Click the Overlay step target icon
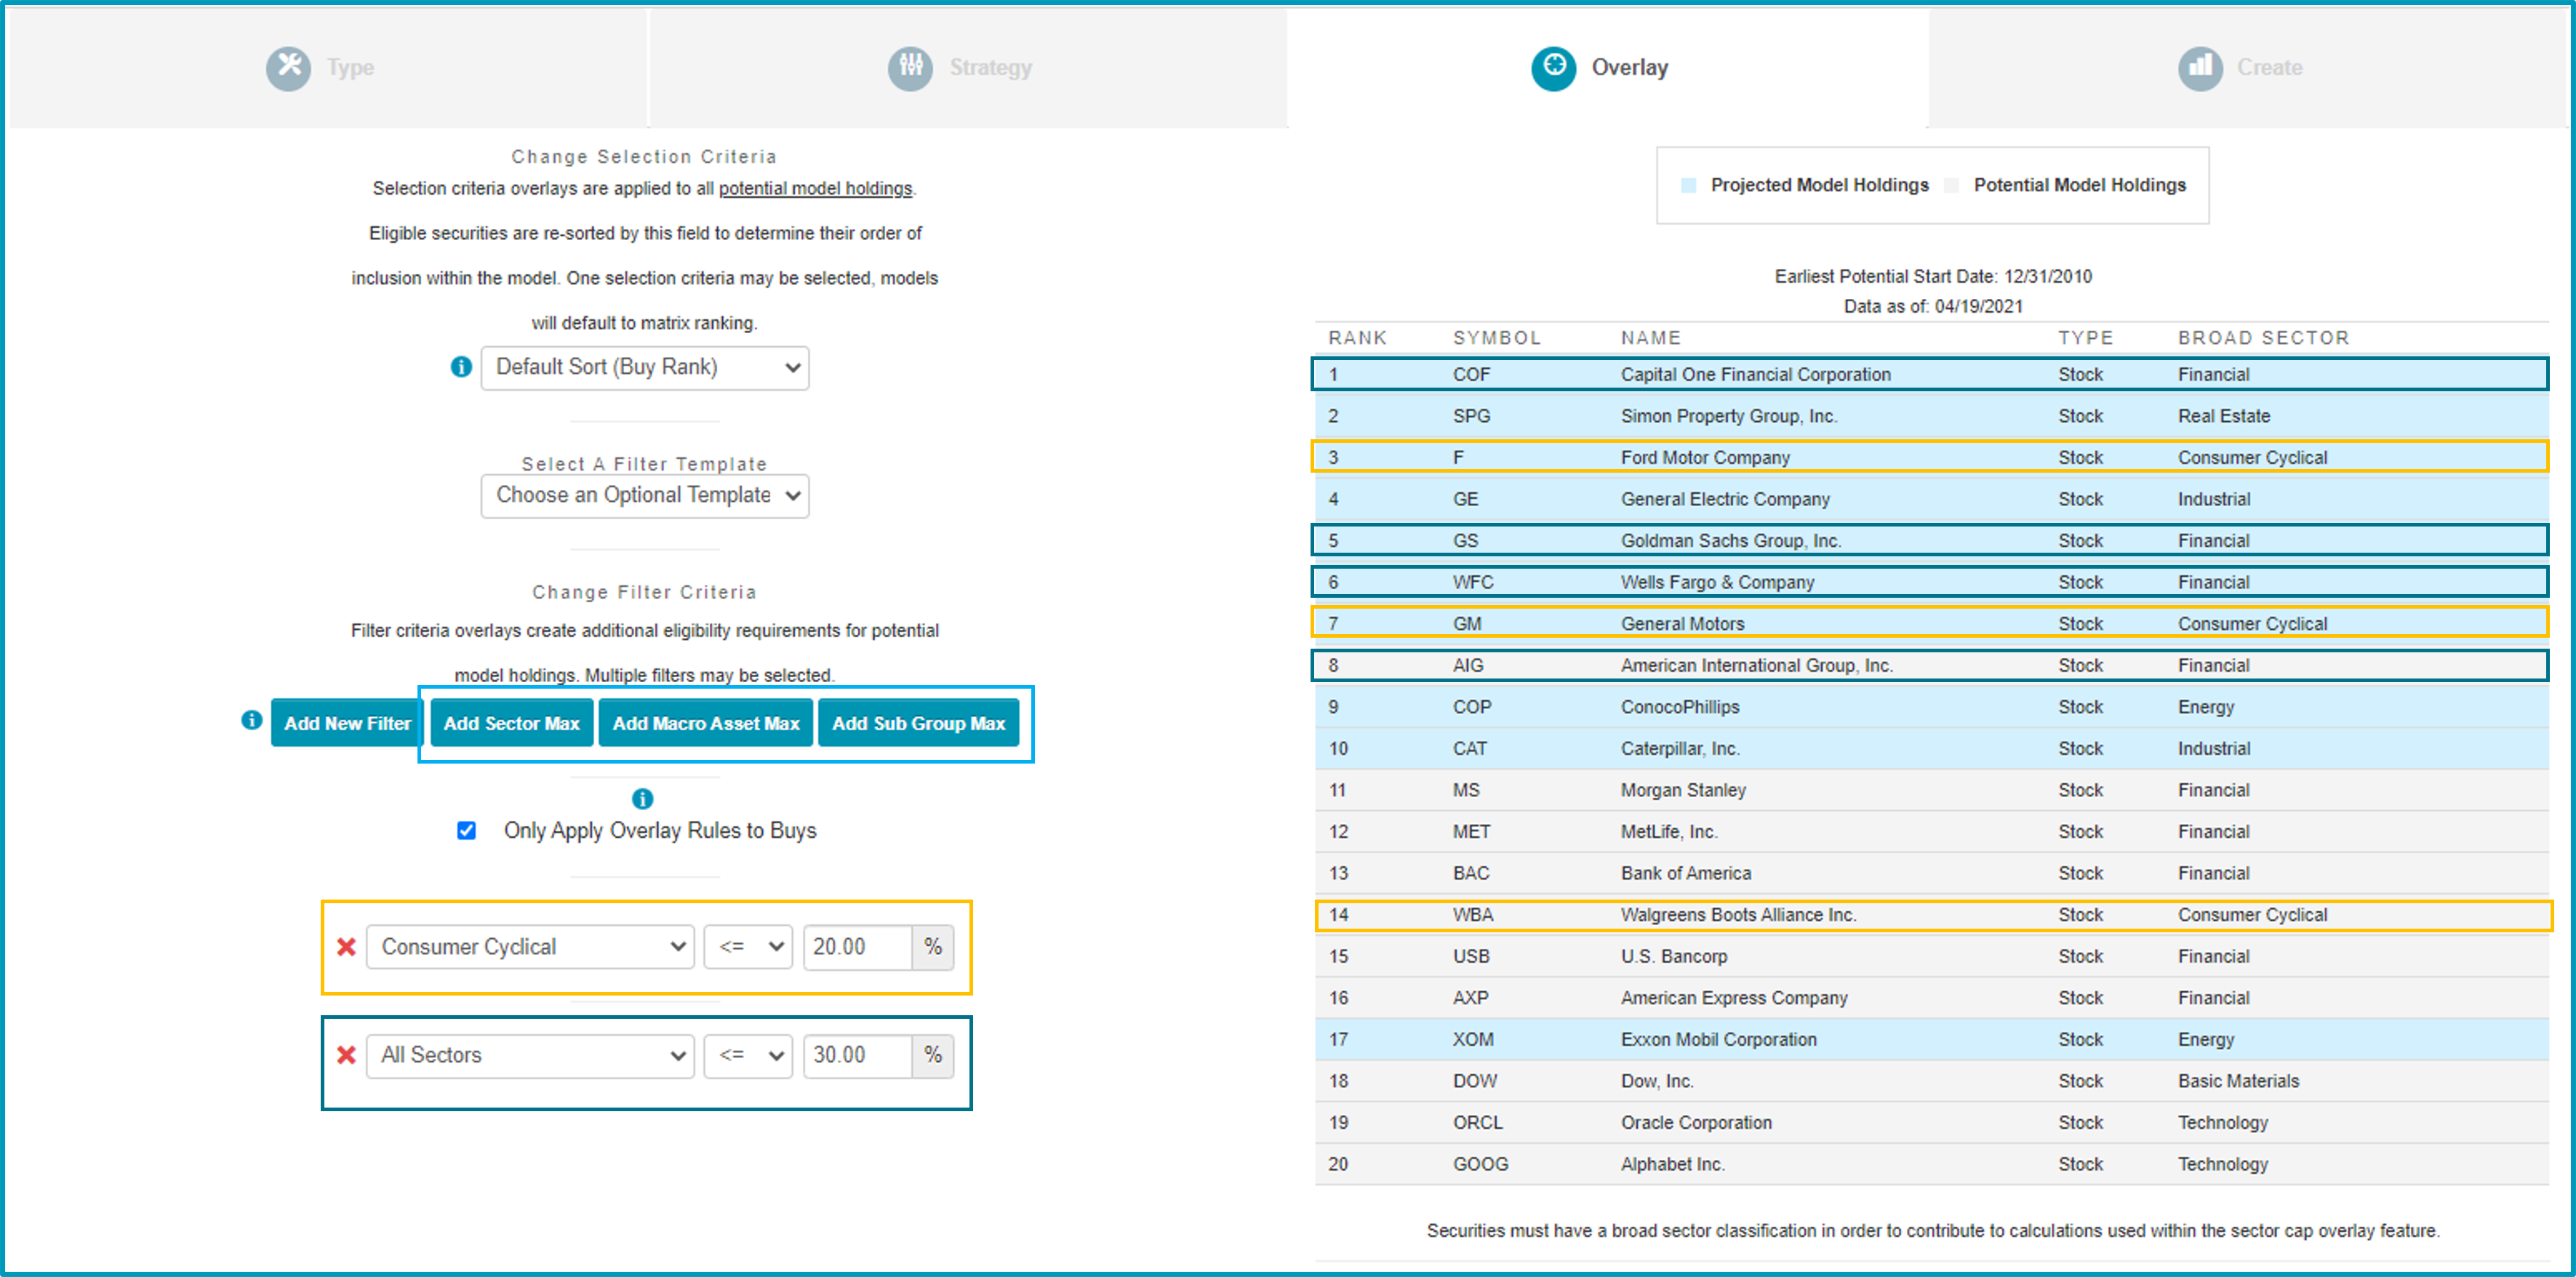Viewport: 2576px width, 1277px height. 1553,68
